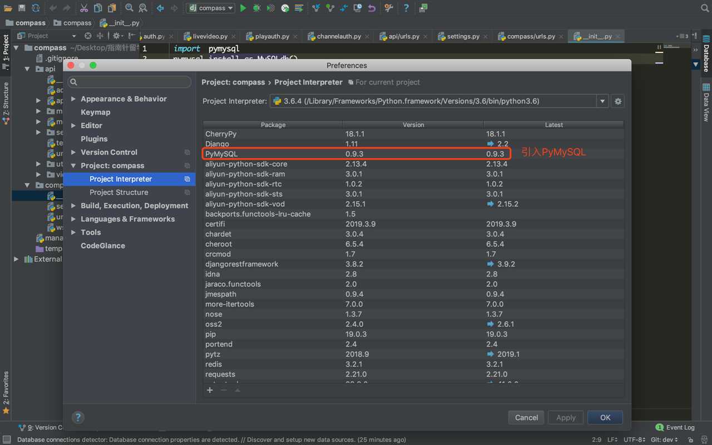712x445 pixels.
Task: Switch to compass/urls.py editor tab
Action: [x=531, y=36]
